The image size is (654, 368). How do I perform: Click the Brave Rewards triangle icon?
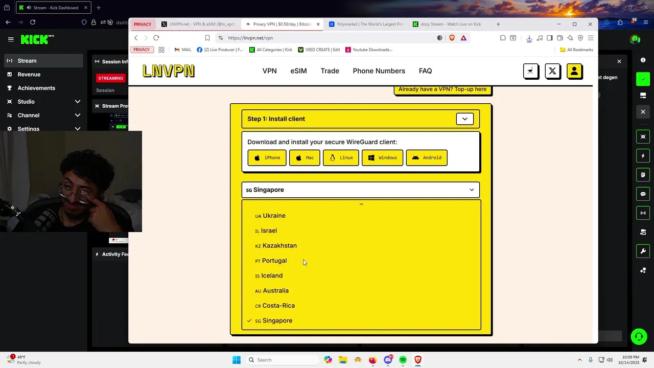[463, 38]
